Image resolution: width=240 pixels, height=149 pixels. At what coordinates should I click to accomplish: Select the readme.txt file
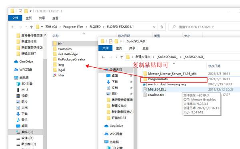[156, 95]
